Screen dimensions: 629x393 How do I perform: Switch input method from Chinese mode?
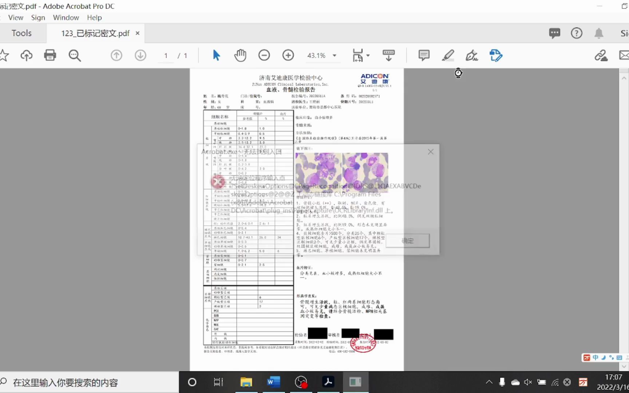click(x=595, y=358)
